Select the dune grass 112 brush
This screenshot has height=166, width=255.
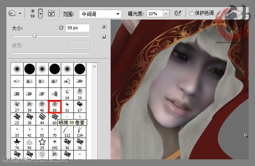coord(67,131)
